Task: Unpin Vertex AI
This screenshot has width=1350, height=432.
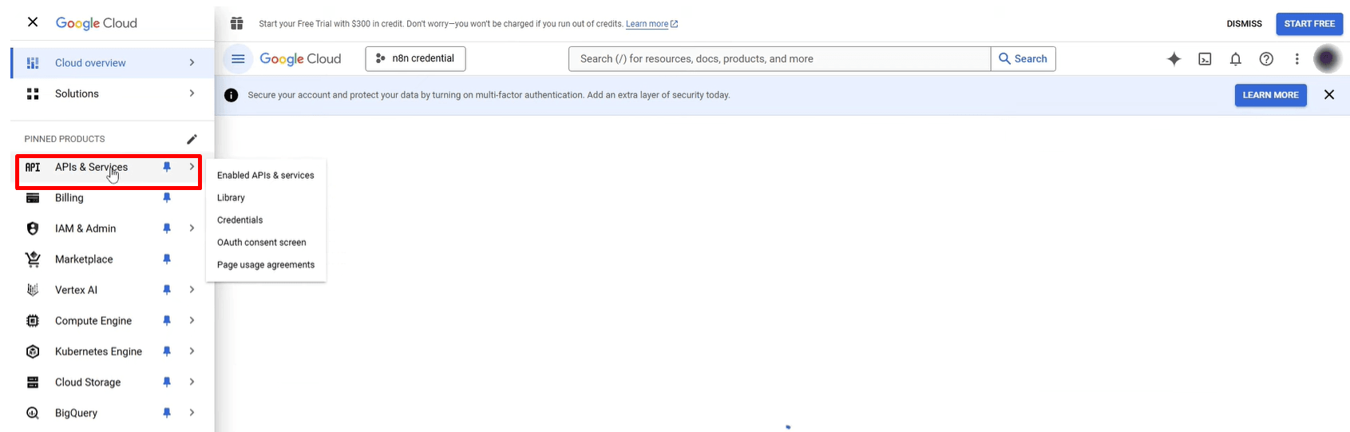Action: (x=167, y=290)
